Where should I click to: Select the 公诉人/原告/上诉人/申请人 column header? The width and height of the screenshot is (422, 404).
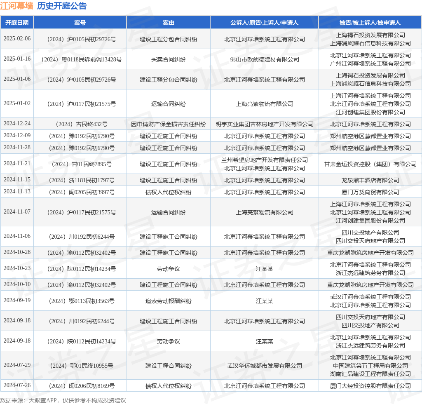point(264,23)
